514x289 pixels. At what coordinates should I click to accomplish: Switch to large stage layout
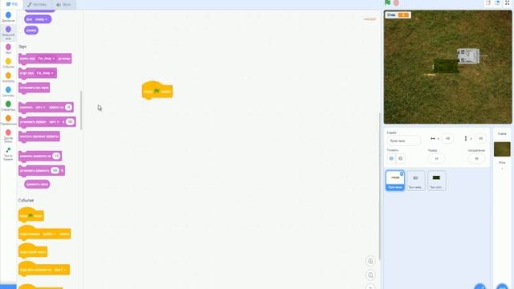497,2
